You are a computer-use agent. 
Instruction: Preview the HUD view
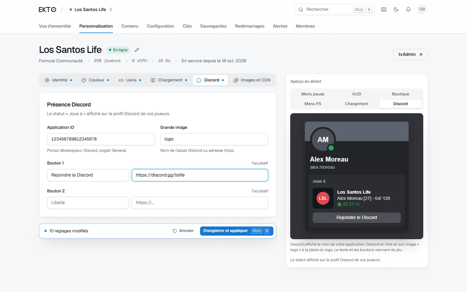(x=357, y=94)
